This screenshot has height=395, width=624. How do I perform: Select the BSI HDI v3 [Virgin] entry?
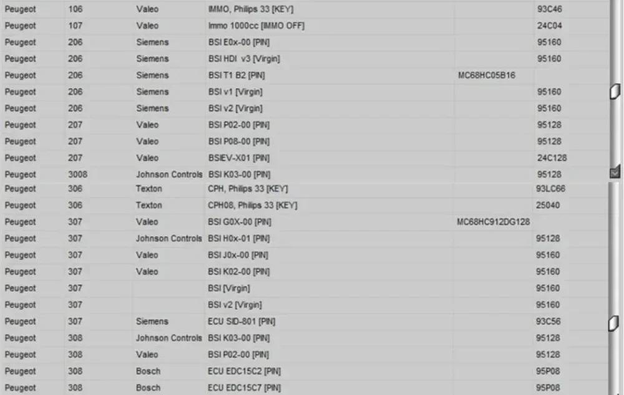244,59
